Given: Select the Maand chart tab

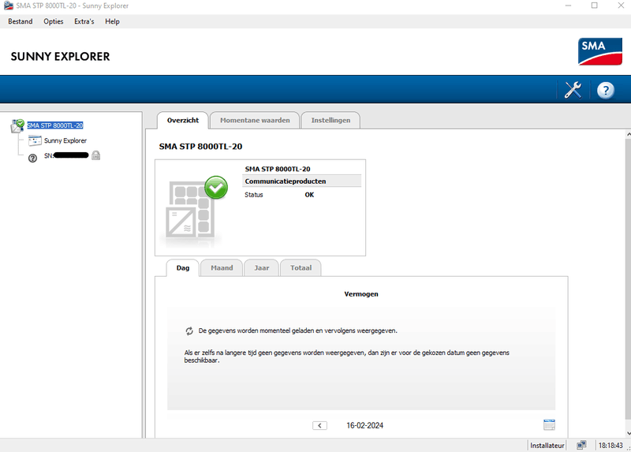Looking at the screenshot, I should tap(222, 268).
